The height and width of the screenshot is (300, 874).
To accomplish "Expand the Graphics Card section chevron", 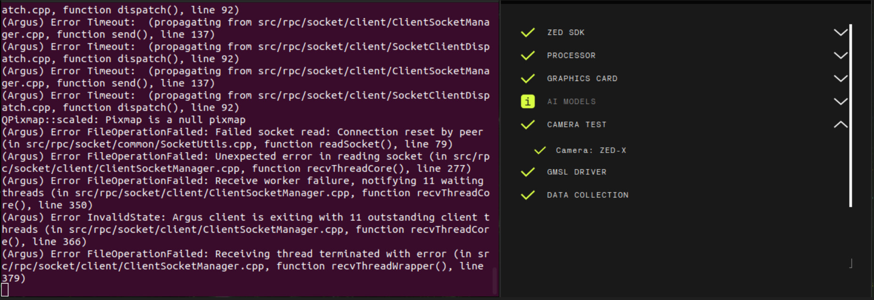I will point(841,79).
